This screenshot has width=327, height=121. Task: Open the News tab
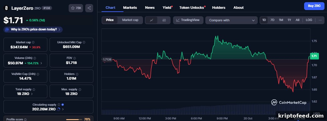click(150, 8)
